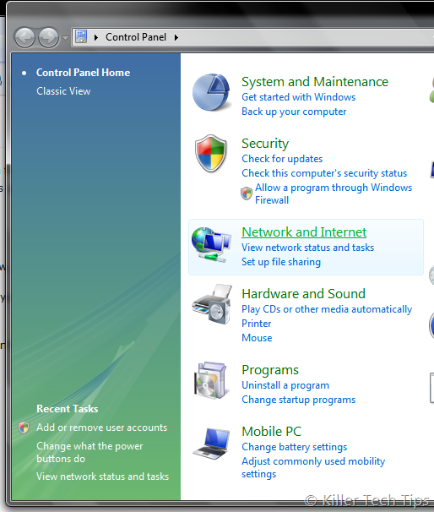Click Change battery settings
The image size is (434, 512).
tap(295, 447)
